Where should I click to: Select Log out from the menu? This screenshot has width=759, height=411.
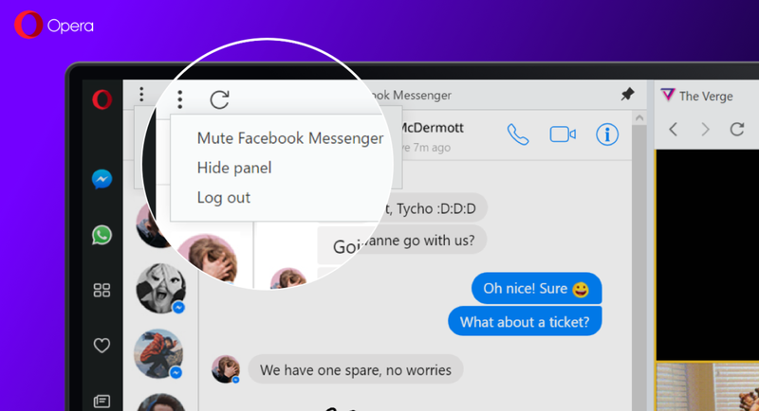pyautogui.click(x=224, y=198)
